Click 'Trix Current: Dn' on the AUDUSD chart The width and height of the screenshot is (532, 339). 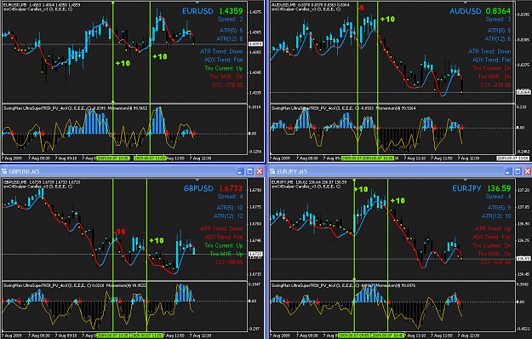(492, 68)
